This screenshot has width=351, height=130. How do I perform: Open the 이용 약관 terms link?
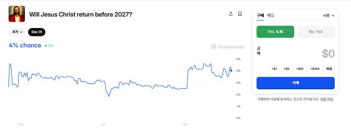tap(326, 99)
